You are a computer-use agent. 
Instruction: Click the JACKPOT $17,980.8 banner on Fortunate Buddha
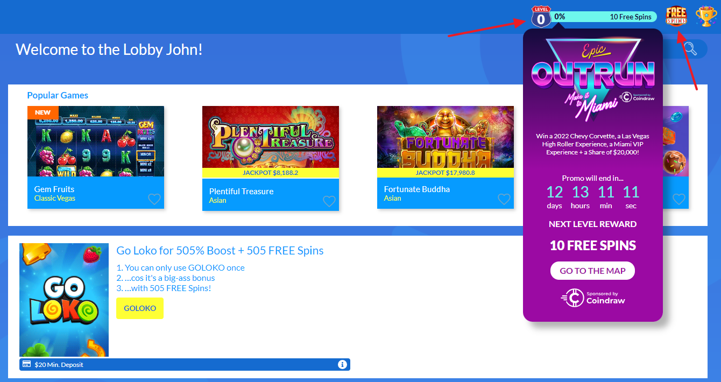[446, 173]
